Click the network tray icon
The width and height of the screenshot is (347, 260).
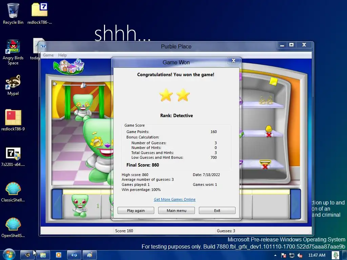pyautogui.click(x=292, y=255)
